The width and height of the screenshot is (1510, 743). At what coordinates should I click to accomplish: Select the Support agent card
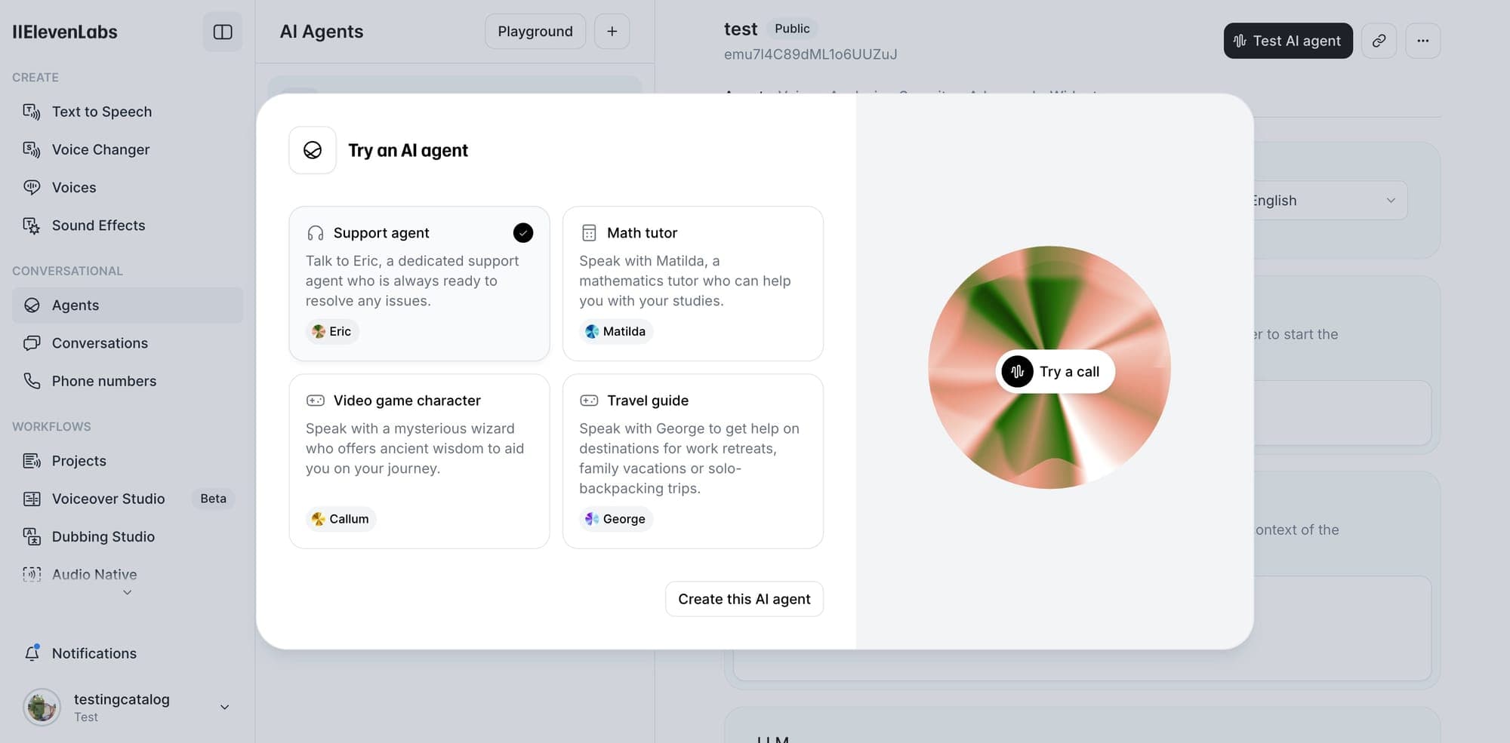[419, 284]
